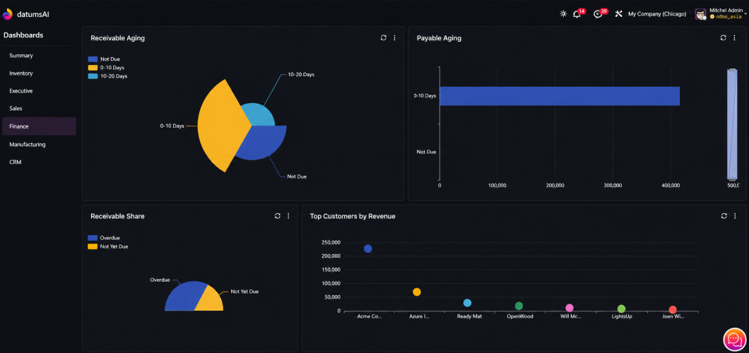Screen dimensions: 749x353
Task: Click the Mitchel Admin avatar
Action: pyautogui.click(x=700, y=14)
